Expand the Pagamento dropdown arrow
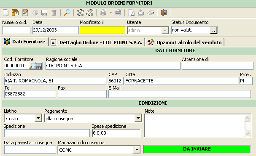Viewport: 256px width, 156px height. tap(138, 118)
